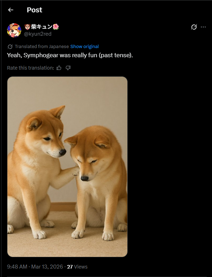Image resolution: width=212 pixels, height=277 pixels.
Task: Click the "Translated from Japanese" label
Action: click(42, 47)
